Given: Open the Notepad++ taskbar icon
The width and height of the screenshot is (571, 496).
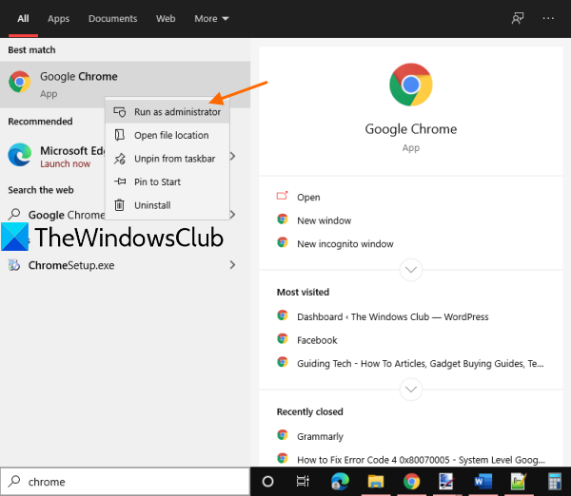Looking at the screenshot, I should pyautogui.click(x=519, y=482).
